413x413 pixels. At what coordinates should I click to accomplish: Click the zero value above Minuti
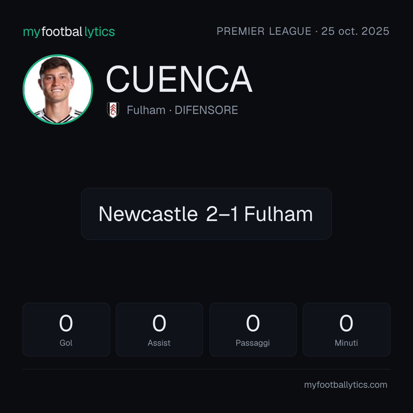point(346,323)
